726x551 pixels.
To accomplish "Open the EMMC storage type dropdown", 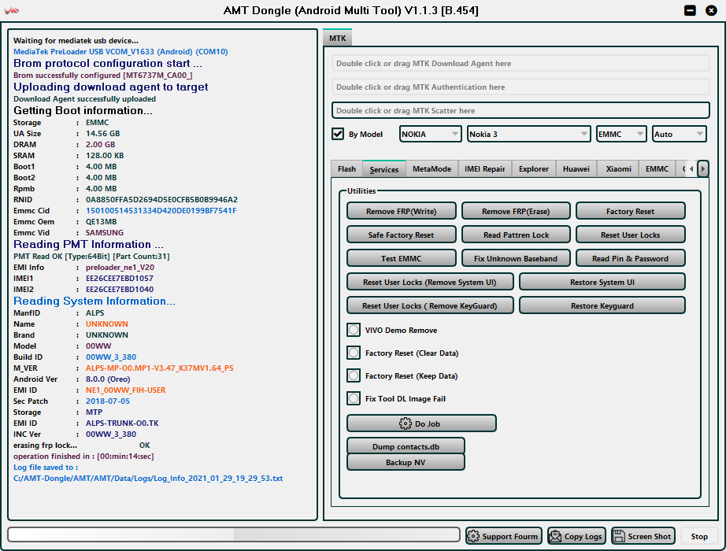I will pos(621,134).
